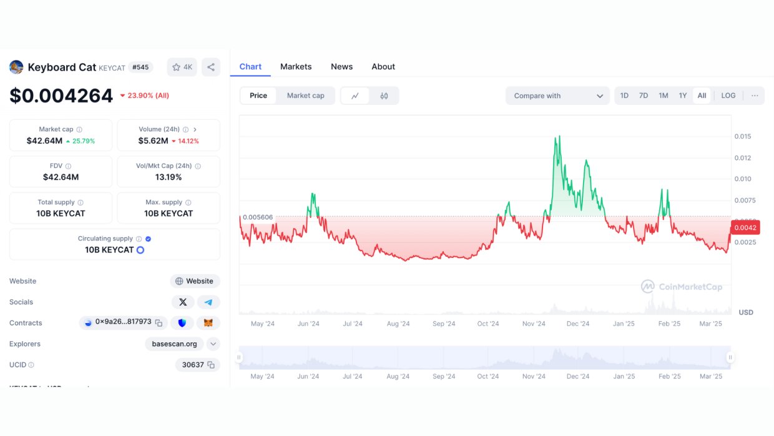Click the circulating supply verified badge
This screenshot has width=774, height=436.
pyautogui.click(x=148, y=239)
